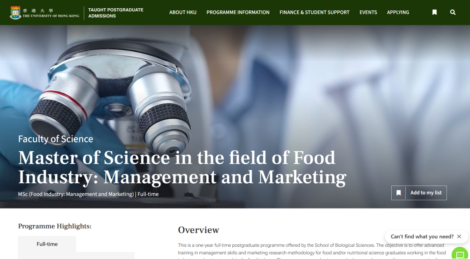Click the 'Can't find what you need?' prompt
The height and width of the screenshot is (259, 470).
point(422,236)
